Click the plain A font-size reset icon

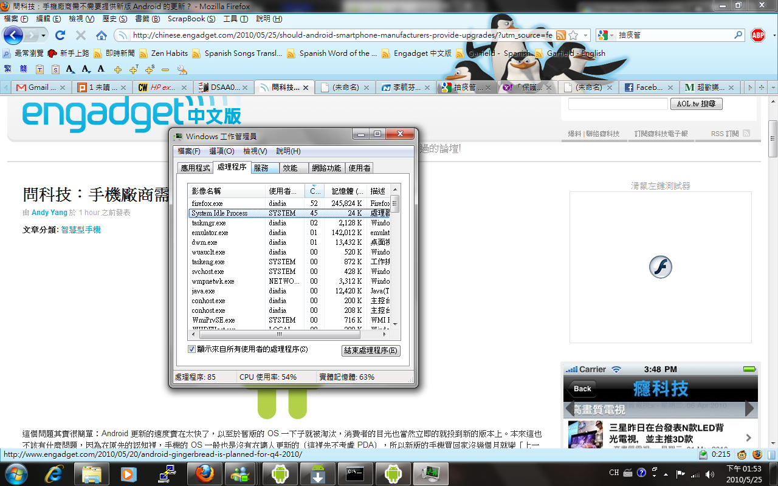tap(101, 69)
